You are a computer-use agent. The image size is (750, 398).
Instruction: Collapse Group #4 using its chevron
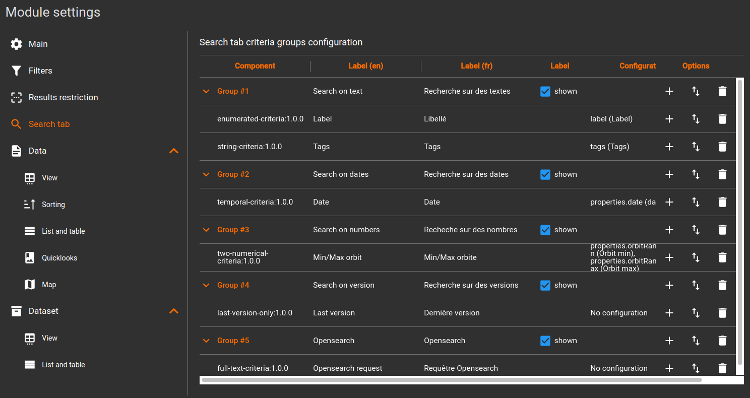(206, 285)
